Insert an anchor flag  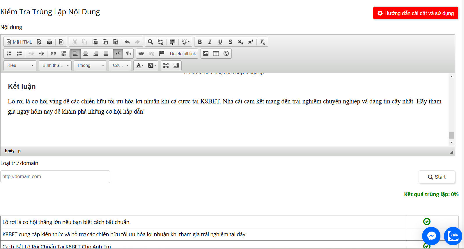click(162, 53)
